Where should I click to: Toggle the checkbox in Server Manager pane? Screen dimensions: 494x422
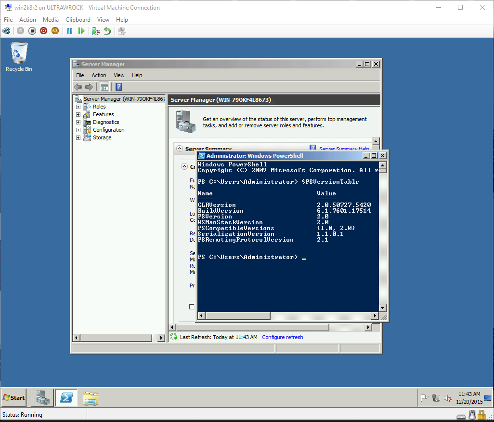[x=192, y=307]
